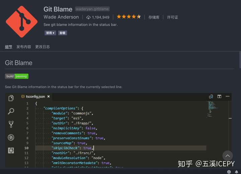Open the Debug bug icon
241x174 pixels.
11,137
